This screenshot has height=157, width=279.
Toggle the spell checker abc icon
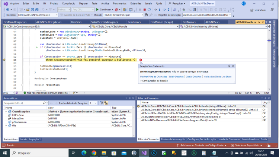coord(184,10)
